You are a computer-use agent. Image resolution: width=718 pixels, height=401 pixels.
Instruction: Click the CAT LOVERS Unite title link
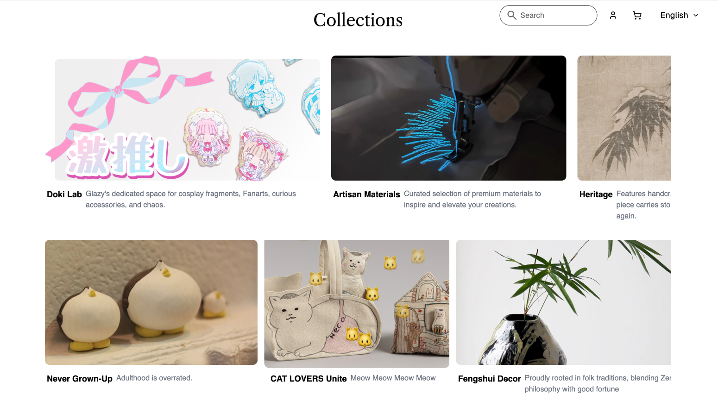[x=309, y=379]
